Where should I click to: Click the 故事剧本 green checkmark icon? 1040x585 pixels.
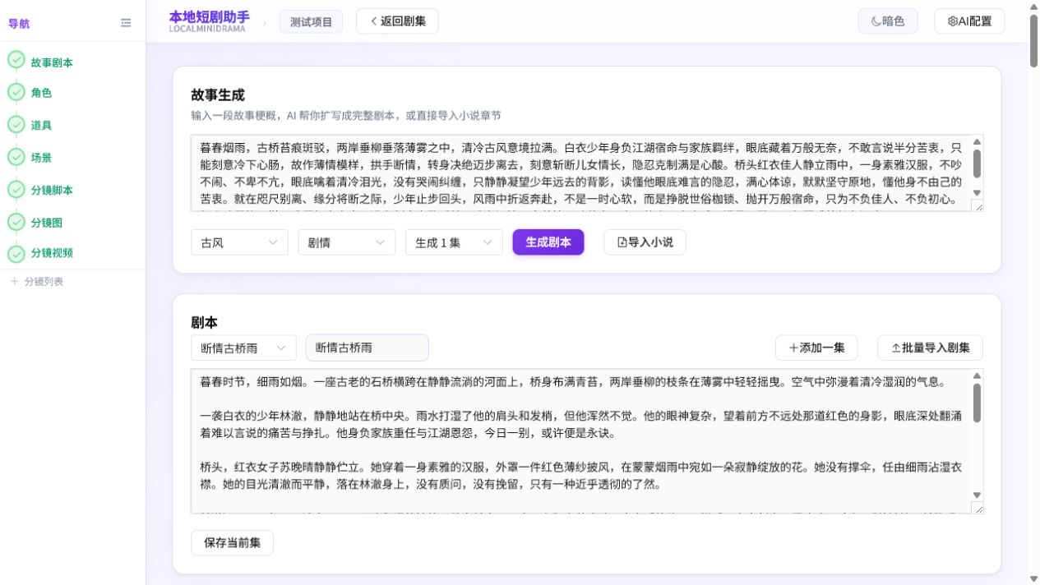(16, 61)
